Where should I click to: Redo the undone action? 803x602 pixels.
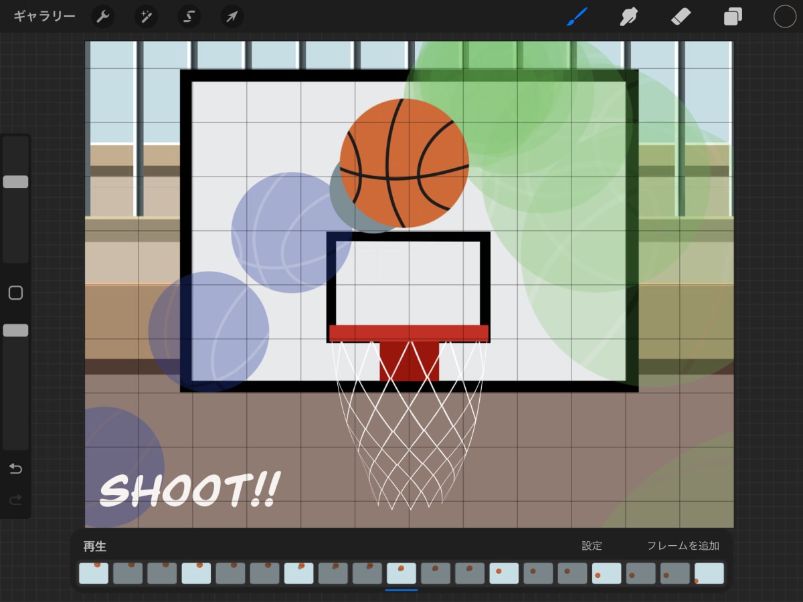tap(15, 500)
